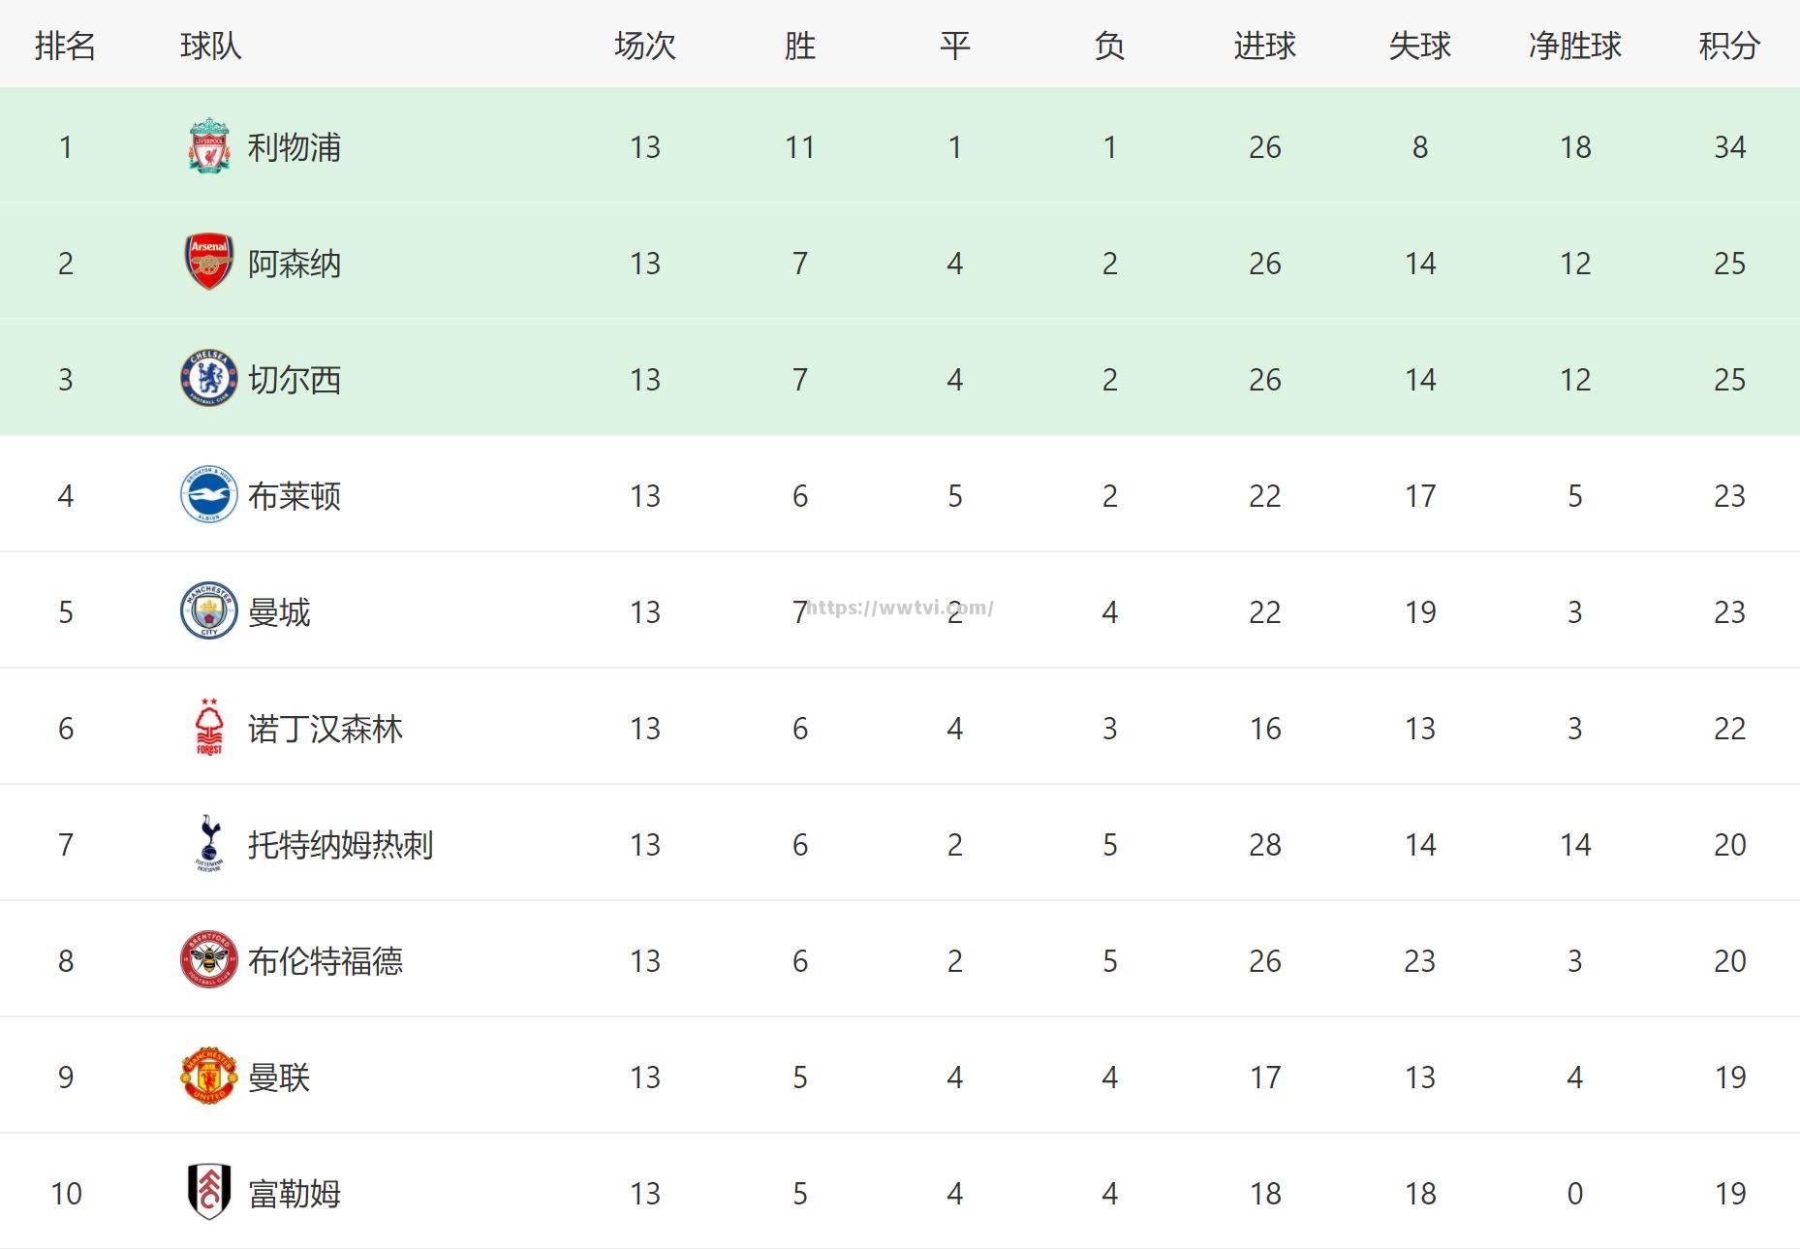The width and height of the screenshot is (1800, 1249).
Task: Click the 进球 column header
Action: tap(1264, 46)
